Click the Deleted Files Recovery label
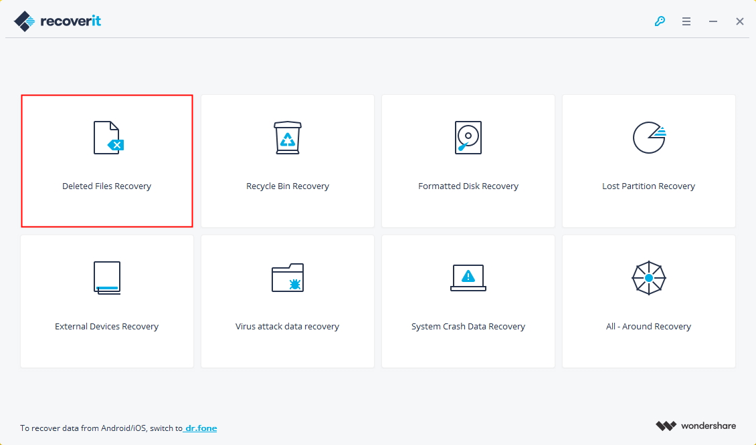This screenshot has width=756, height=445. tap(106, 186)
